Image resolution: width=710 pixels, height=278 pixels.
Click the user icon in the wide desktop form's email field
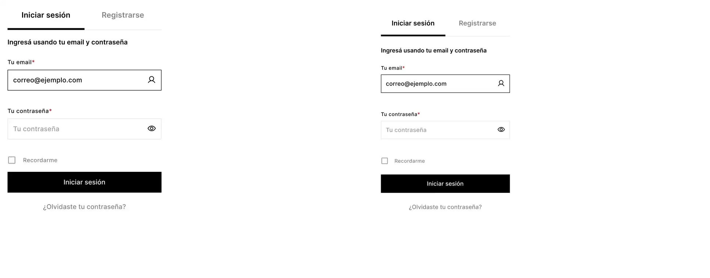[501, 83]
